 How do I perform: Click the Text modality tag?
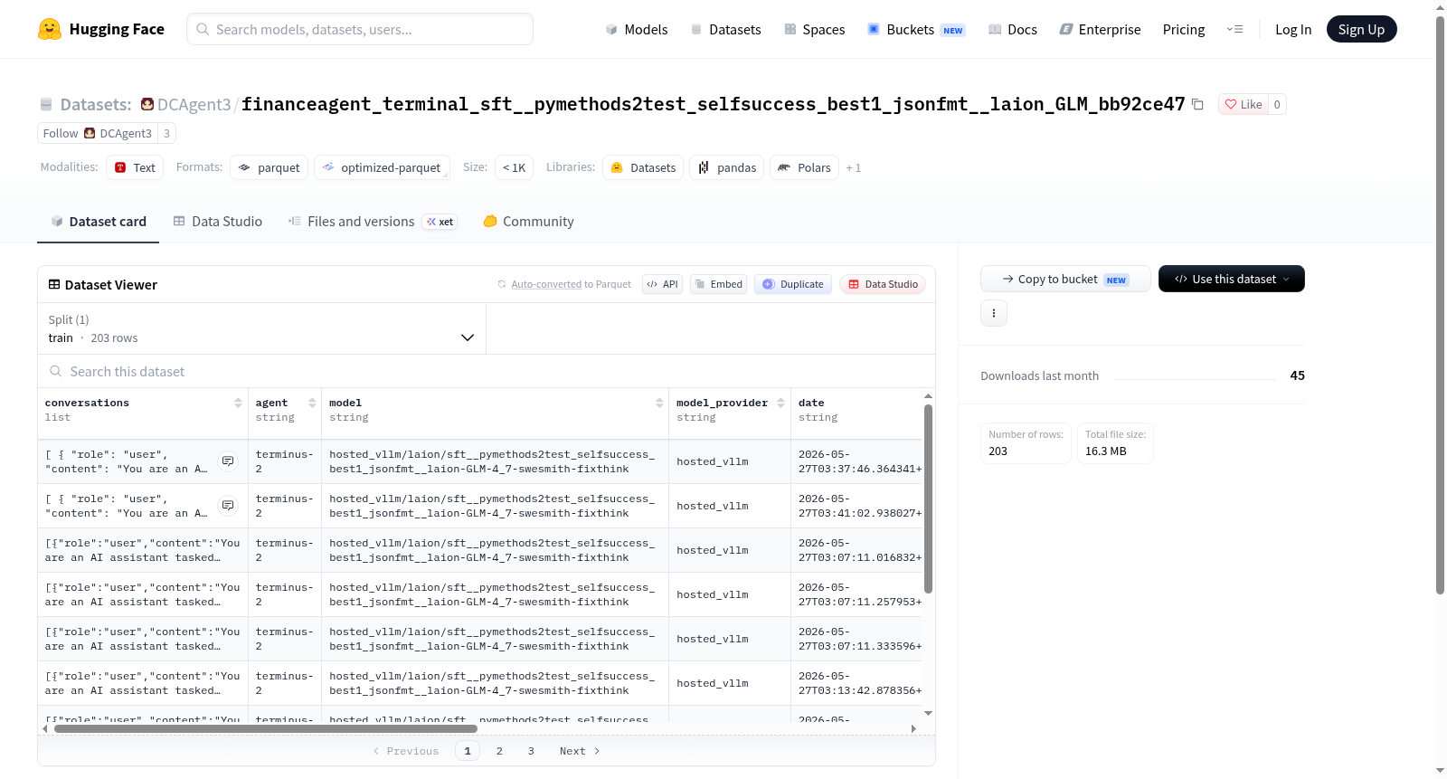[135, 167]
